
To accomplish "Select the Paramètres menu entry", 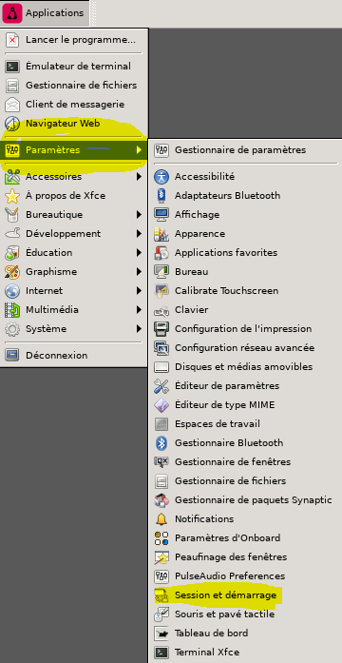I will pos(74,149).
